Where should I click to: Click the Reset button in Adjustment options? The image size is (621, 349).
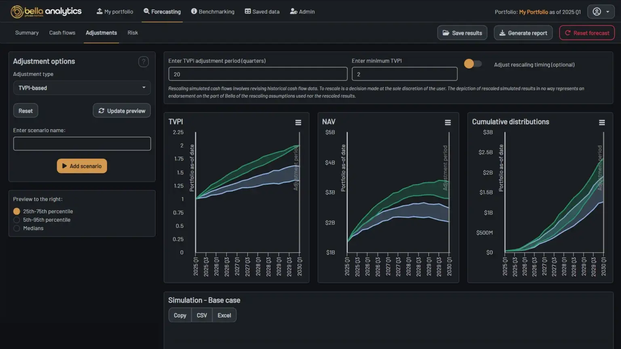click(x=25, y=111)
